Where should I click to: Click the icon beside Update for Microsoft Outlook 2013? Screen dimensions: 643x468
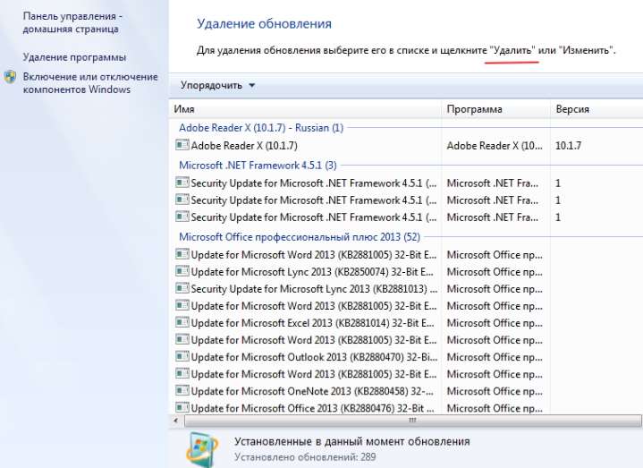(x=182, y=357)
